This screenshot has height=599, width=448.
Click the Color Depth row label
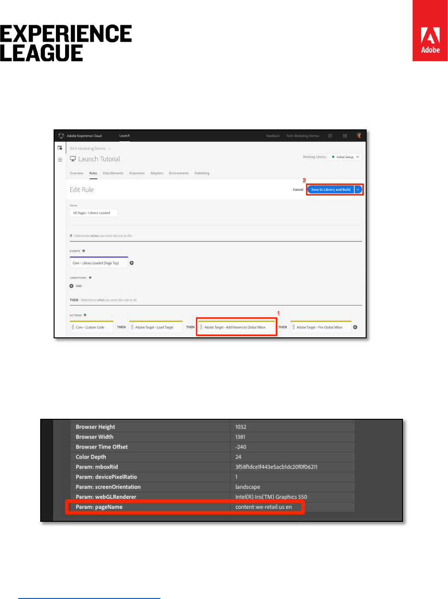point(91,457)
